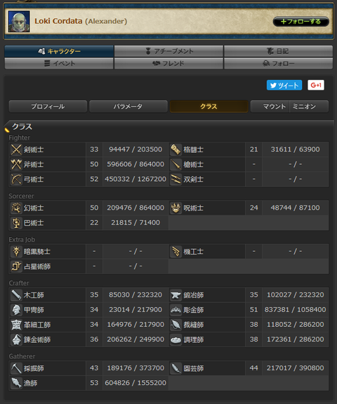Share via the ツイート button
337x404 pixels.
coord(284,86)
